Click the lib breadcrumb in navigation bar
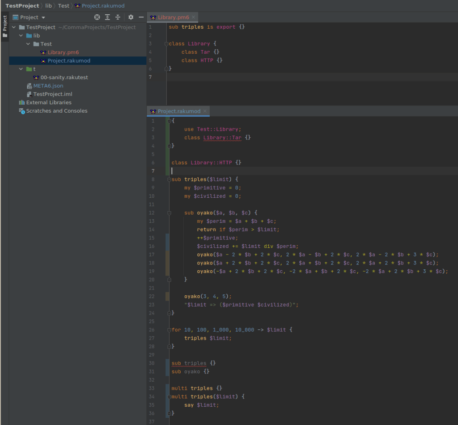 [x=48, y=6]
